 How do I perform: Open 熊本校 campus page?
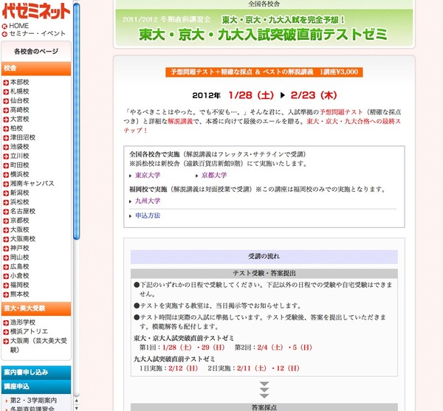point(19,294)
